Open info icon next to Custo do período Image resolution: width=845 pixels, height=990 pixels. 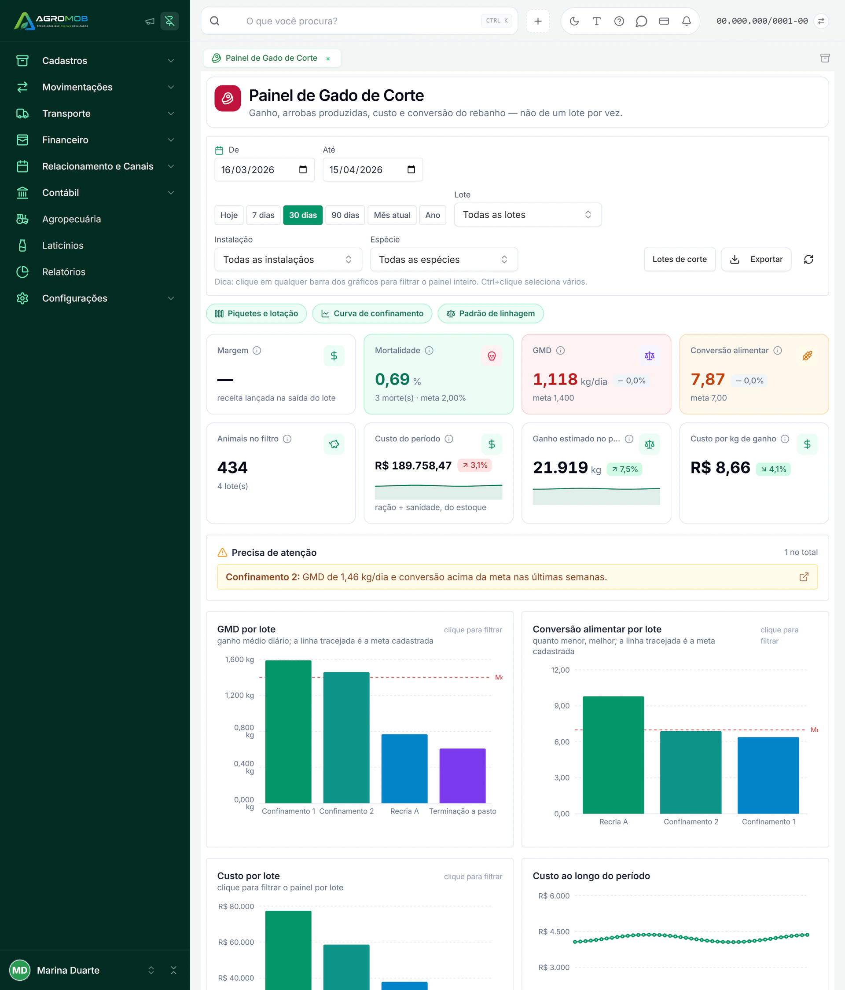pos(449,439)
